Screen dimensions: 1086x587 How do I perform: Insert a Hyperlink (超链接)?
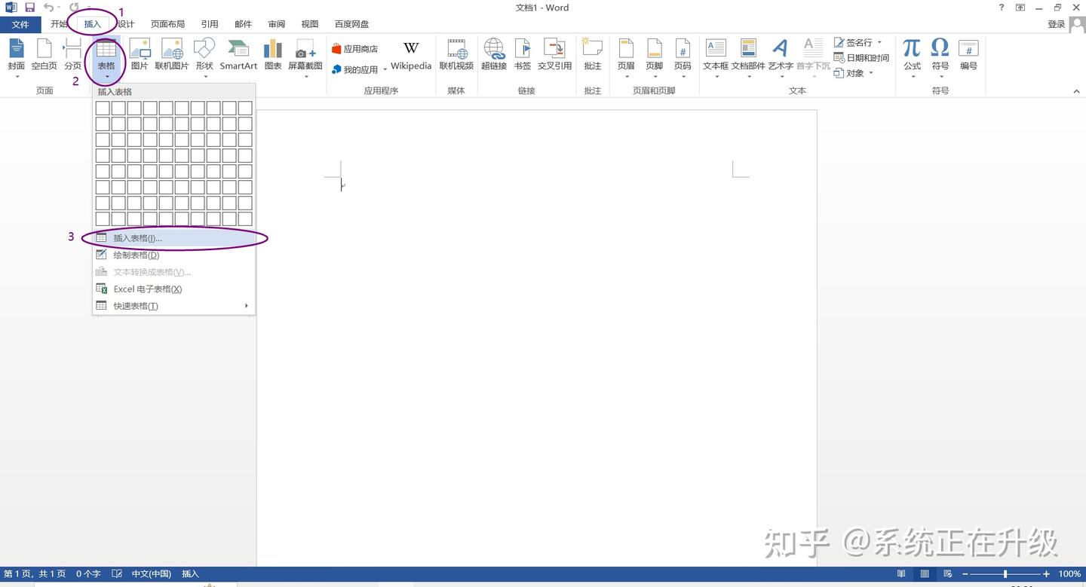494,57
